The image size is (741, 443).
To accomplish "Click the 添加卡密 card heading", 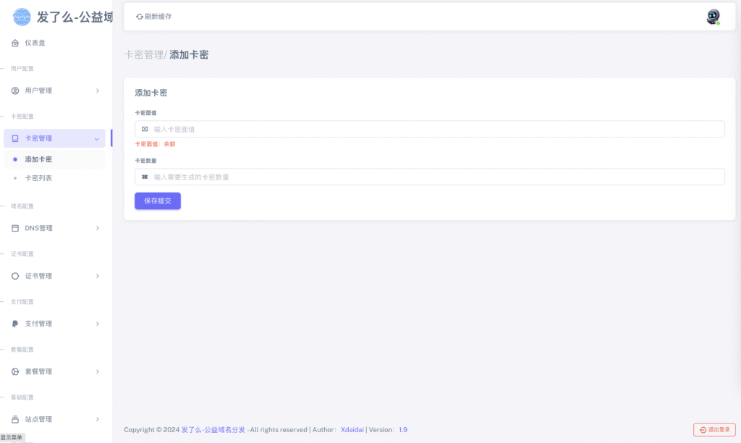I will 151,93.
